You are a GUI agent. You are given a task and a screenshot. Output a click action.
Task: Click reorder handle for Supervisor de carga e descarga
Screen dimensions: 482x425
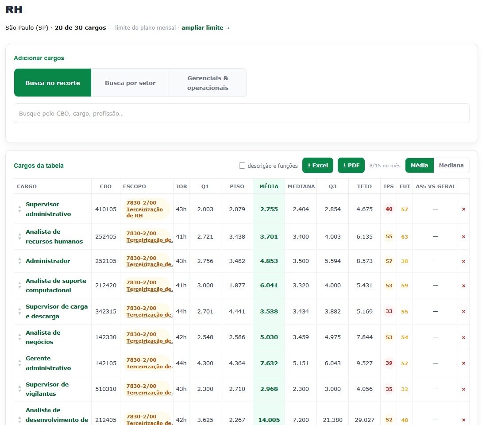pos(19,311)
